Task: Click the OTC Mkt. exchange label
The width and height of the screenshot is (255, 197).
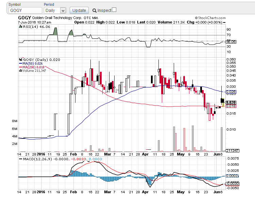Action: tap(91, 18)
